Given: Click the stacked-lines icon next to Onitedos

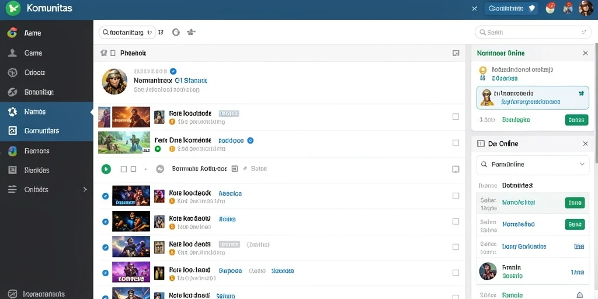Looking at the screenshot, I should [12, 189].
